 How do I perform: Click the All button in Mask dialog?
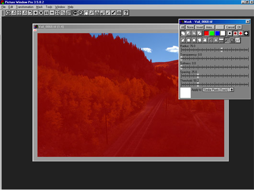[183, 27]
